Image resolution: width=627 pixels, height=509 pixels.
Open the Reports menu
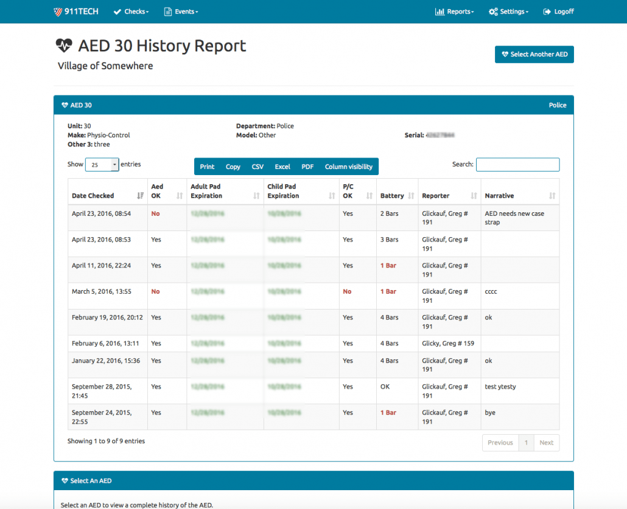[454, 12]
